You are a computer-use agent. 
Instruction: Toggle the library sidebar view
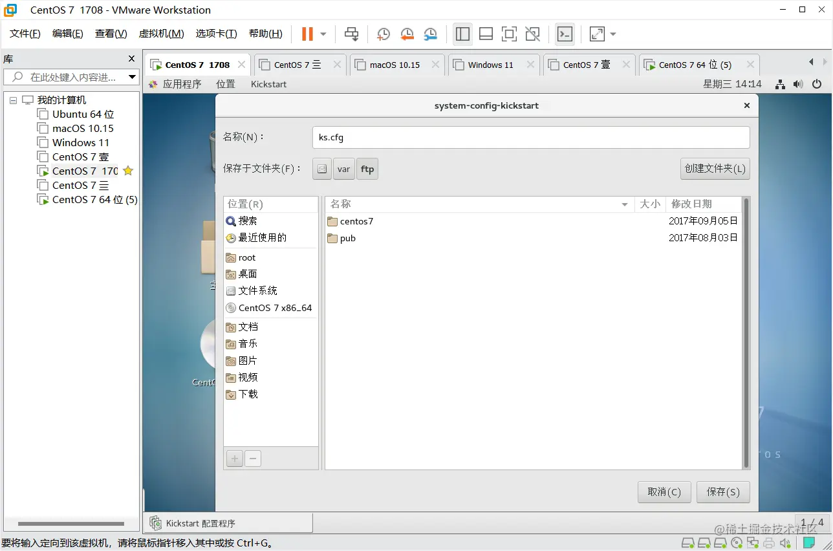coord(462,34)
